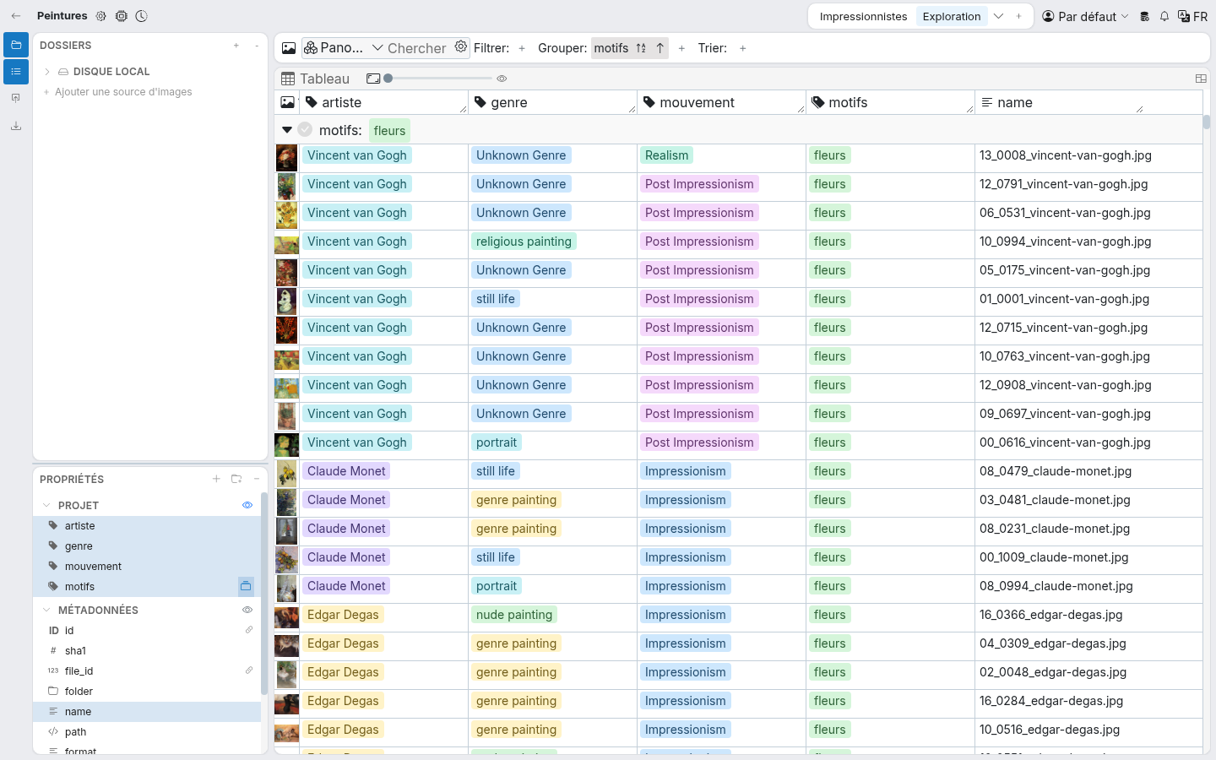Click the image size slider handle

coord(388,79)
